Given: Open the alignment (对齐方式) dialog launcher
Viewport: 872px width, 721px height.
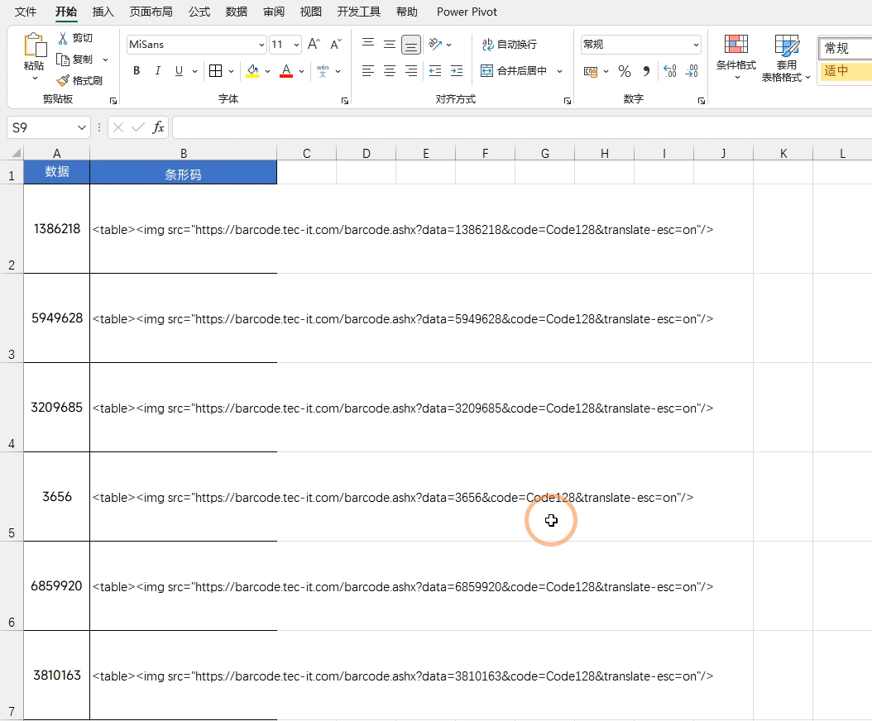Looking at the screenshot, I should click(x=568, y=101).
